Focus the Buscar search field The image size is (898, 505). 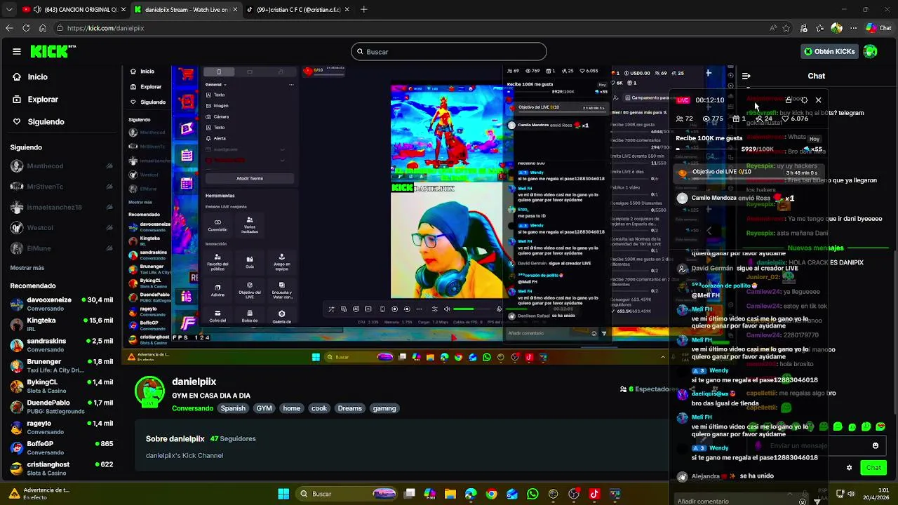(x=449, y=51)
